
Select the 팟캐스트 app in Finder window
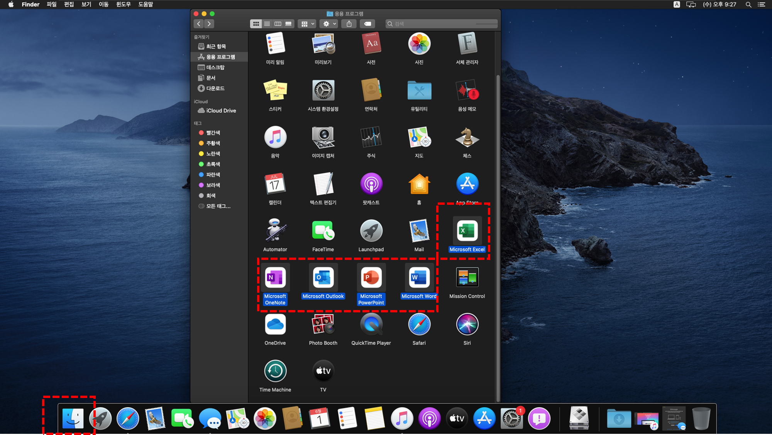(x=371, y=184)
